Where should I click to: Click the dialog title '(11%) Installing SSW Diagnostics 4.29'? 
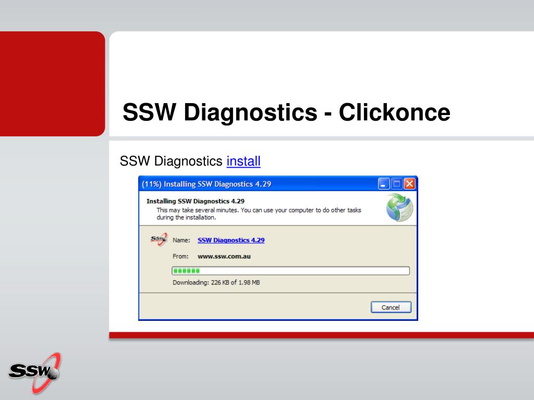tap(207, 184)
